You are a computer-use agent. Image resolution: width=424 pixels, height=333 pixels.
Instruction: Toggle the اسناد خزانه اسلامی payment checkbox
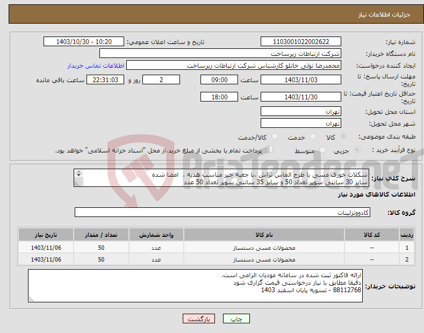270,149
